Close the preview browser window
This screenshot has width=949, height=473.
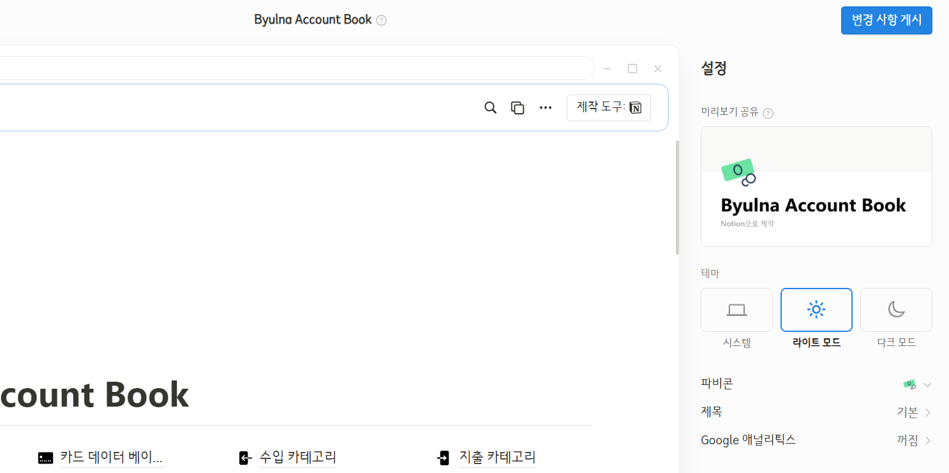click(658, 68)
